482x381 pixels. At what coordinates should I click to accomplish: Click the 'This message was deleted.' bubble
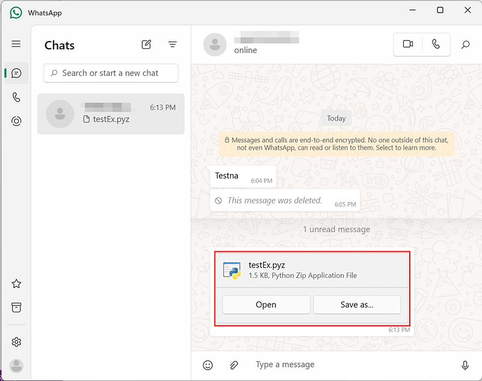point(285,201)
